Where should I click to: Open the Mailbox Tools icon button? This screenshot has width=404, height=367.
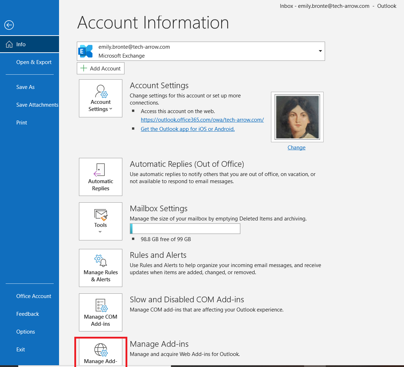click(x=101, y=221)
